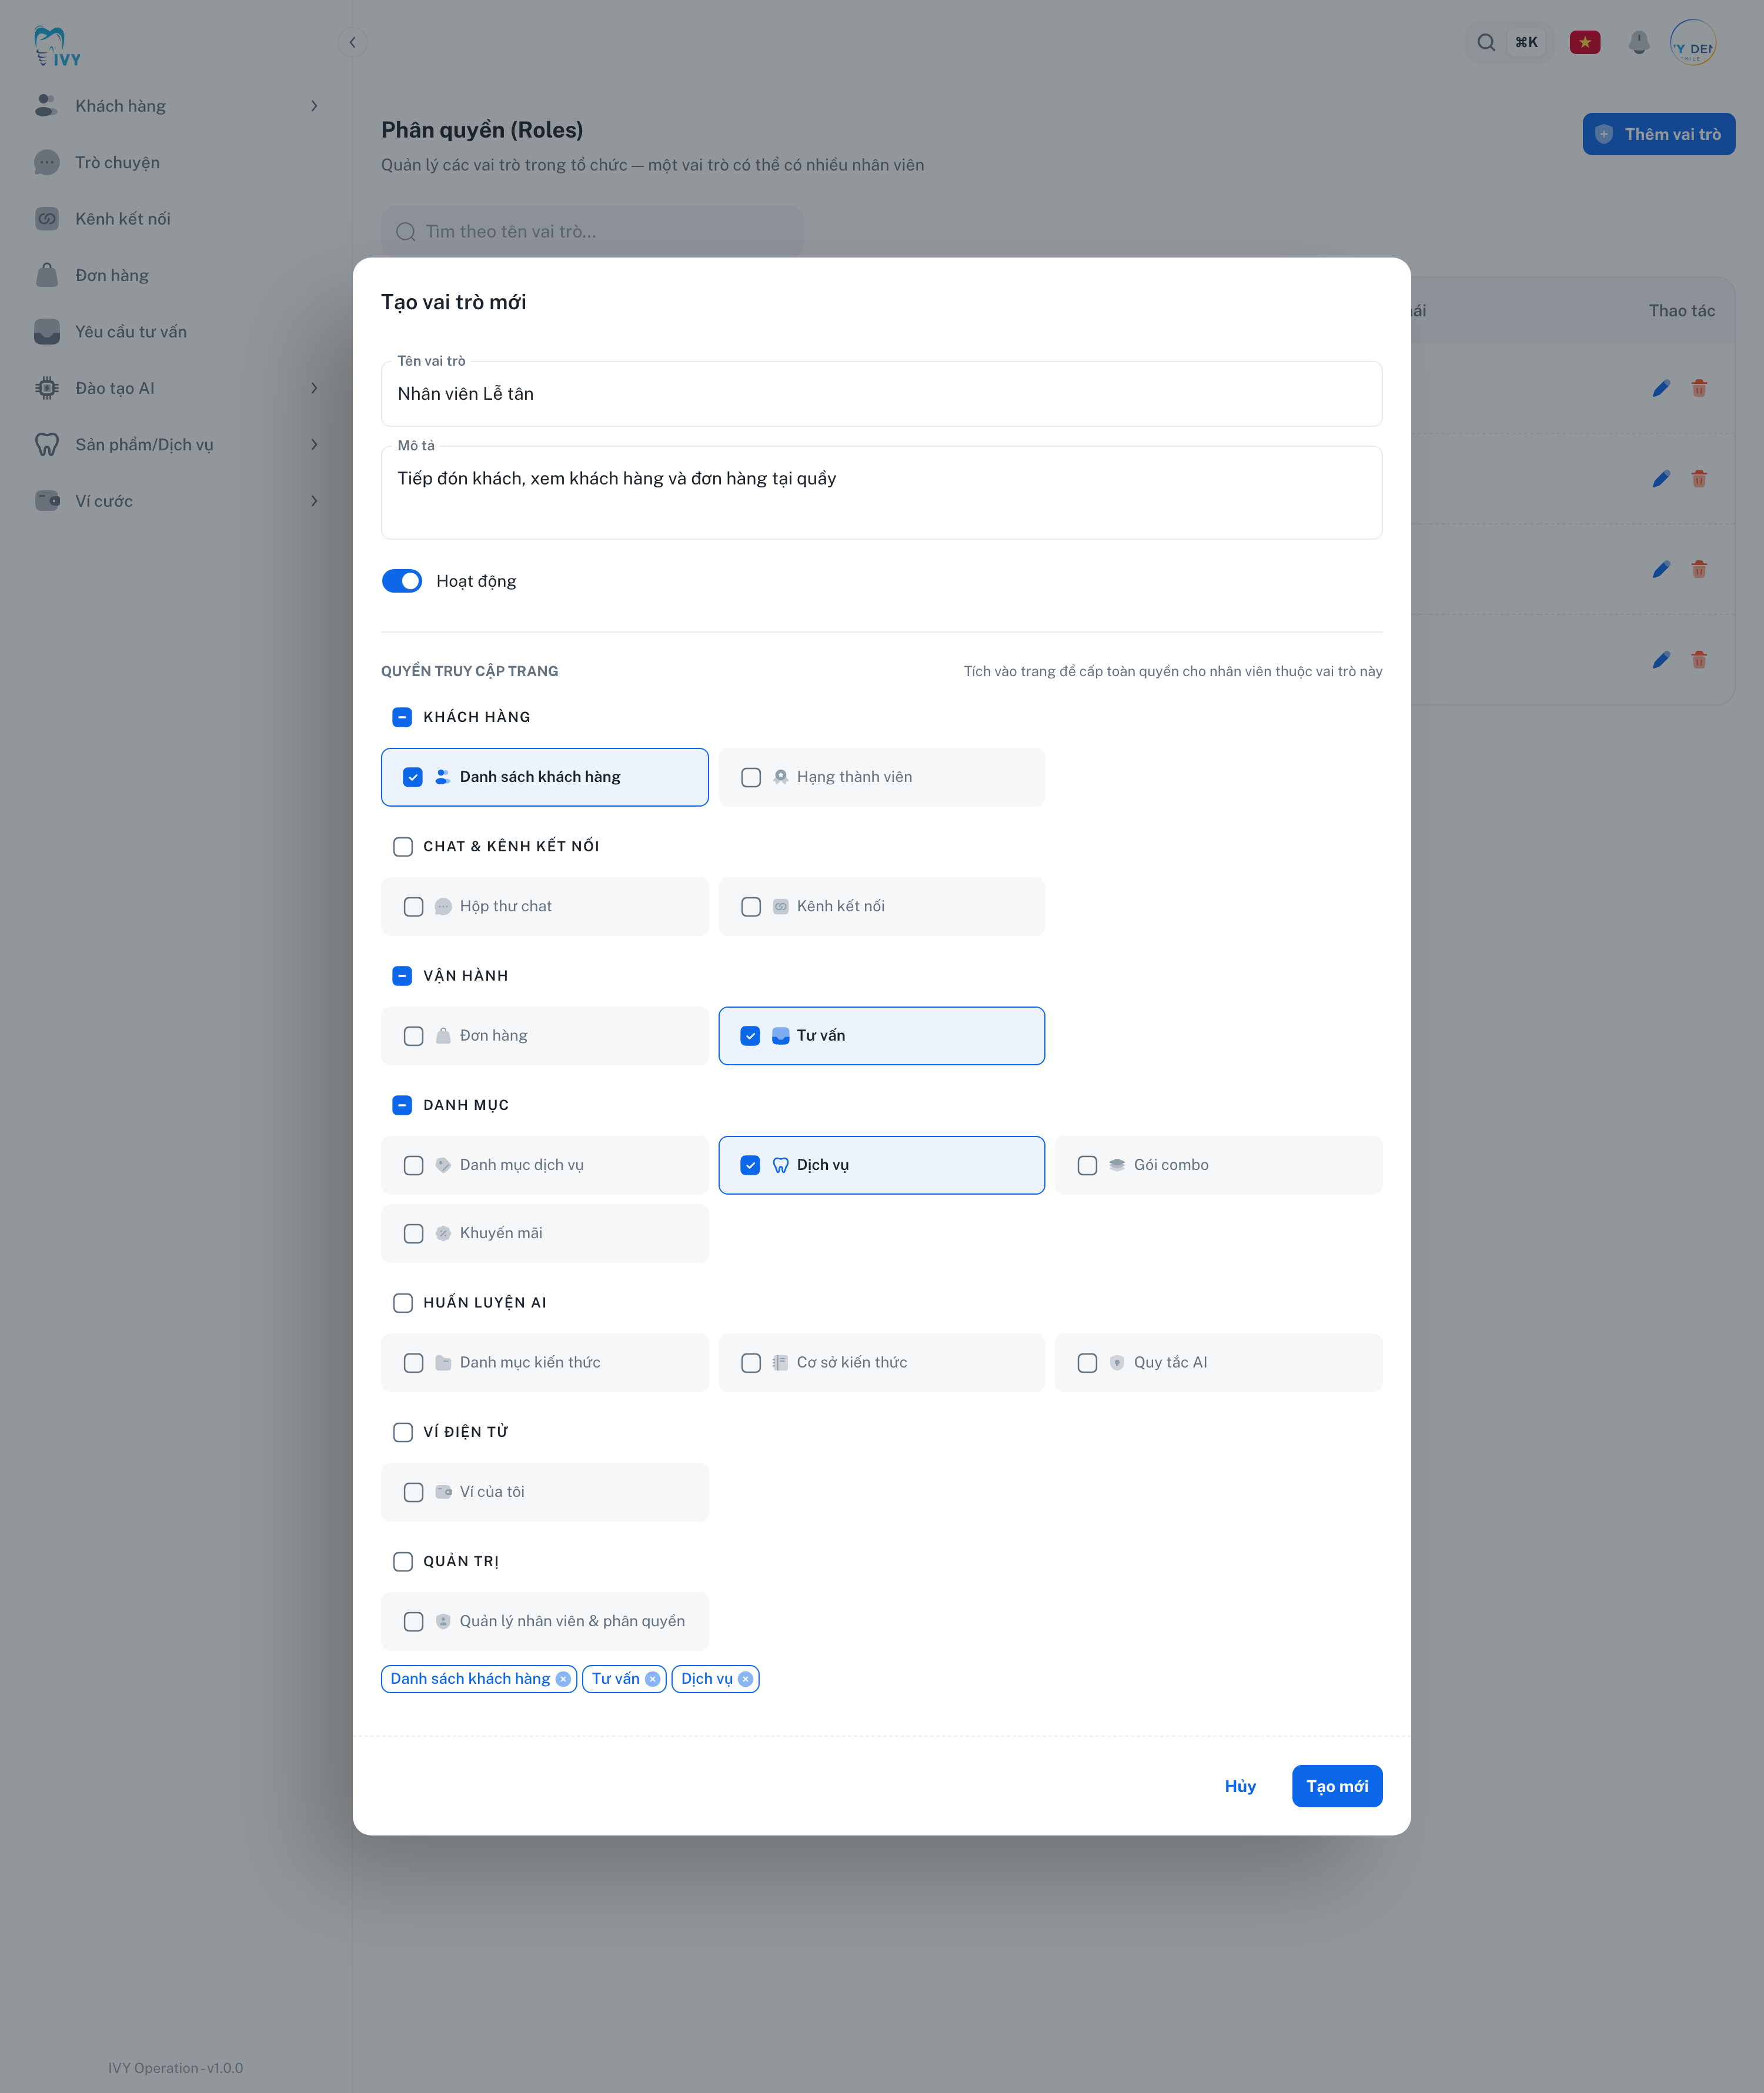Toggle the DANH MỤC group checkbox
Image resolution: width=1764 pixels, height=2093 pixels.
coord(402,1105)
